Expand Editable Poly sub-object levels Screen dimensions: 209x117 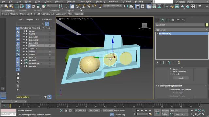point(157,34)
